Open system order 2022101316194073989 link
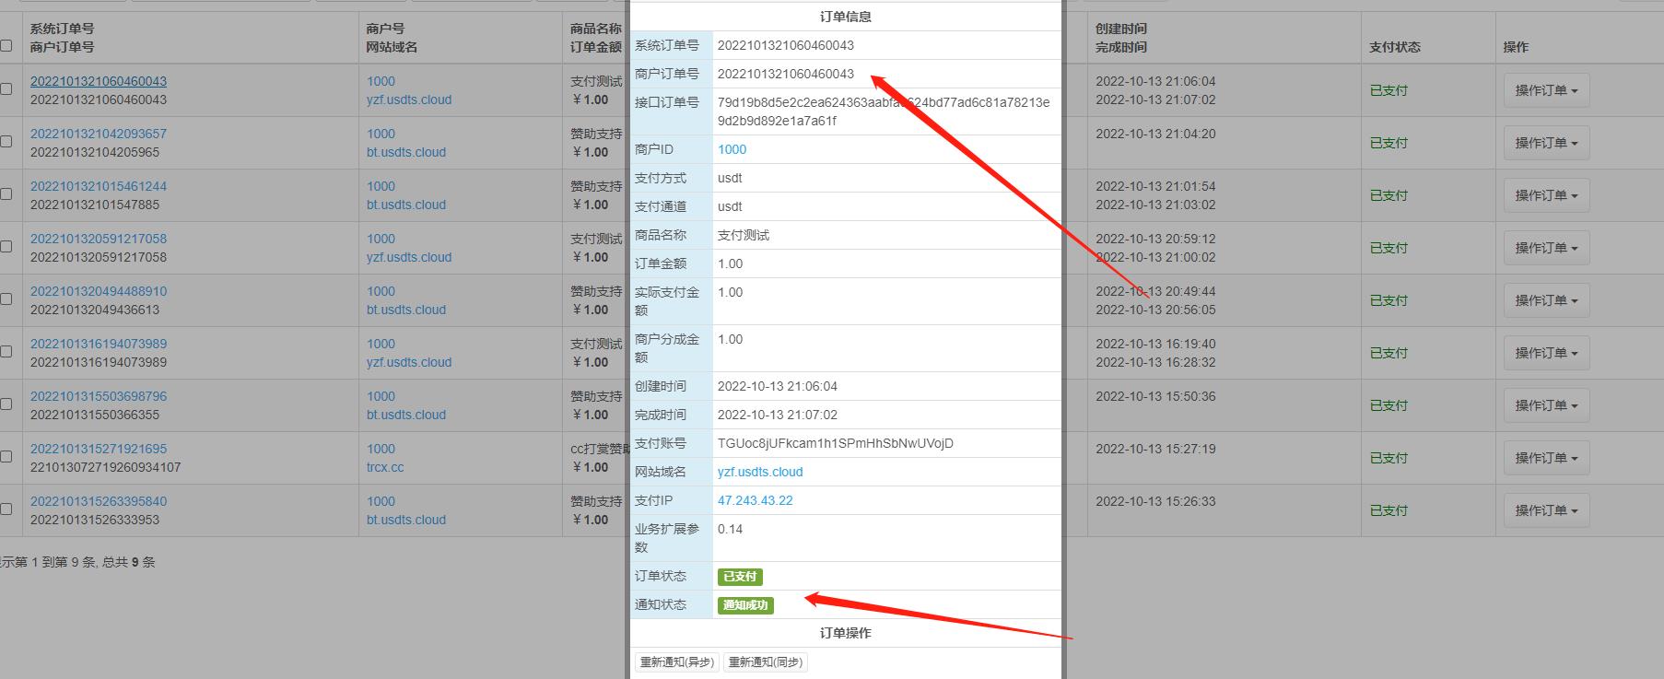 coord(99,344)
